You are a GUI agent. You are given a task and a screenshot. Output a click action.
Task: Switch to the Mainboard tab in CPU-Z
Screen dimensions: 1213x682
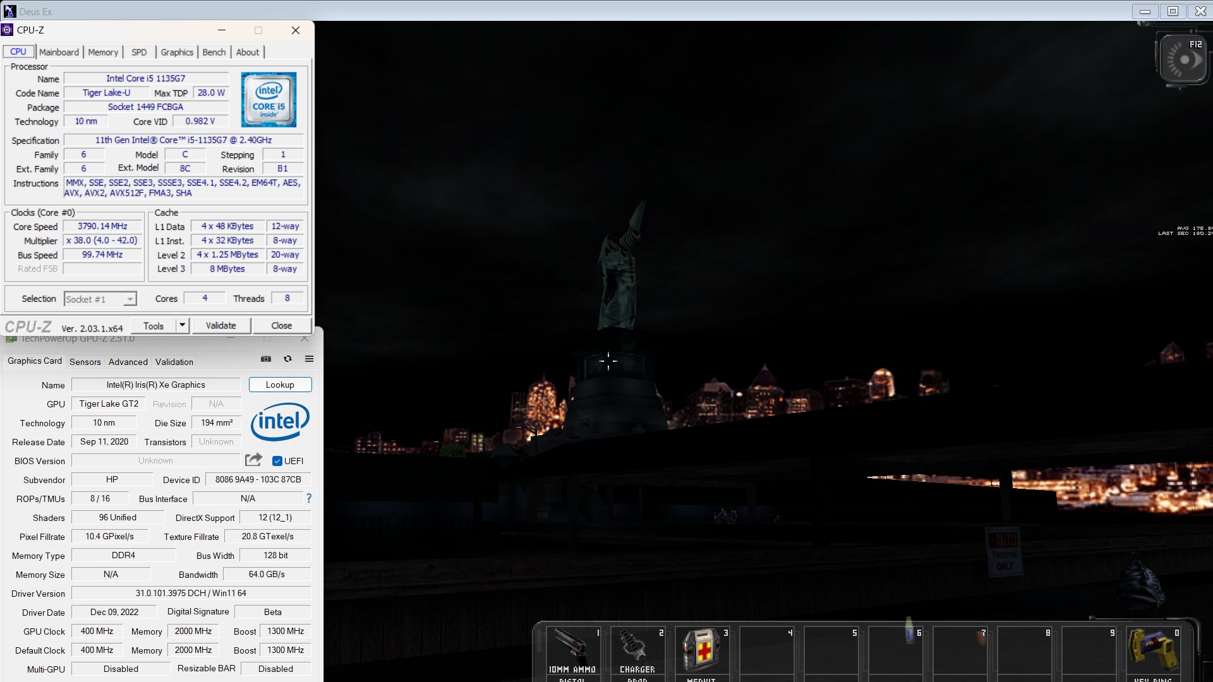pos(59,52)
